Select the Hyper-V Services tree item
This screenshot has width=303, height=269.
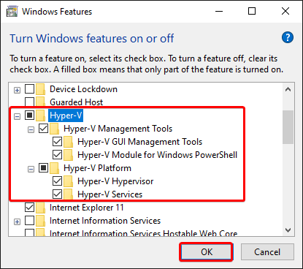[110, 194]
